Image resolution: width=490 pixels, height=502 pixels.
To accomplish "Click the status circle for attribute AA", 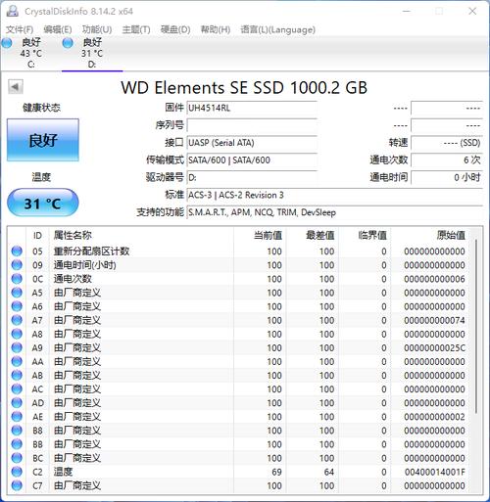I will (x=17, y=361).
